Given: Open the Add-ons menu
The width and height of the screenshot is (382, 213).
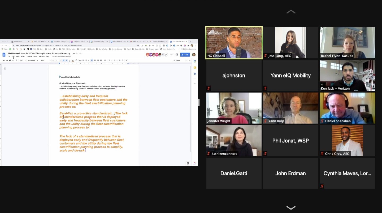Looking at the screenshot, I should 42,56.
